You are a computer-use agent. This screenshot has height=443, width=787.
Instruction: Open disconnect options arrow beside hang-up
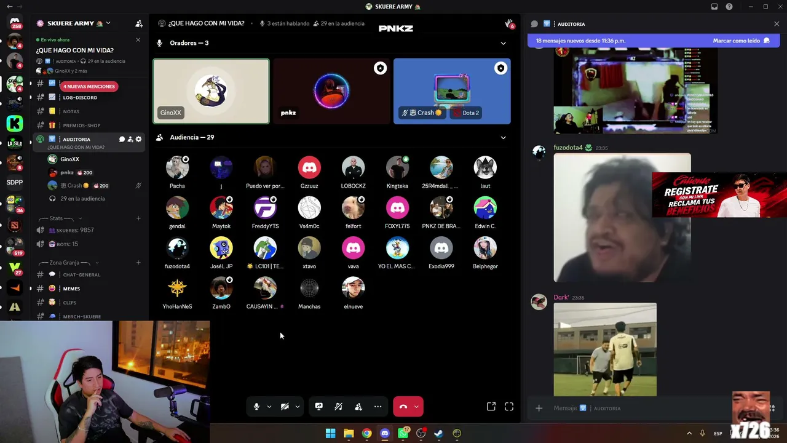[x=417, y=407]
